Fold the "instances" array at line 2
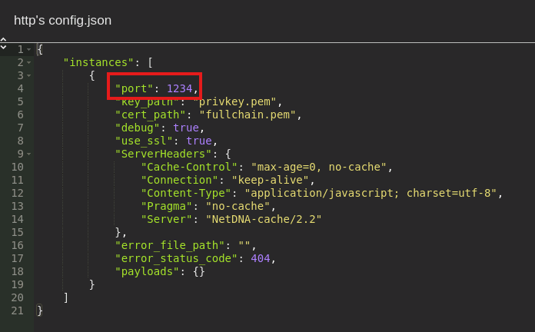Image resolution: width=535 pixels, height=332 pixels. 28,62
